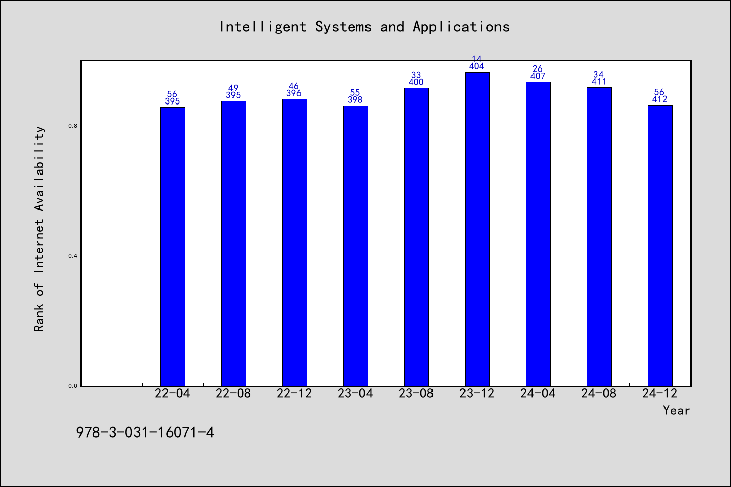This screenshot has height=487, width=731.
Task: Click the rank 56 above the 24-12 bar
Action: pyautogui.click(x=659, y=92)
